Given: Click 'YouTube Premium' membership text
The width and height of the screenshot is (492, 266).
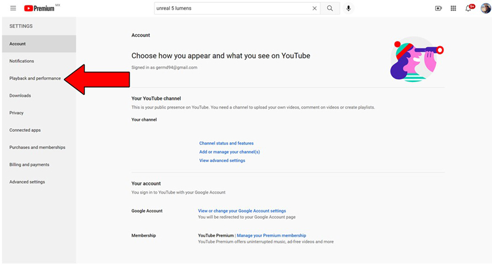Looking at the screenshot, I should 216,235.
